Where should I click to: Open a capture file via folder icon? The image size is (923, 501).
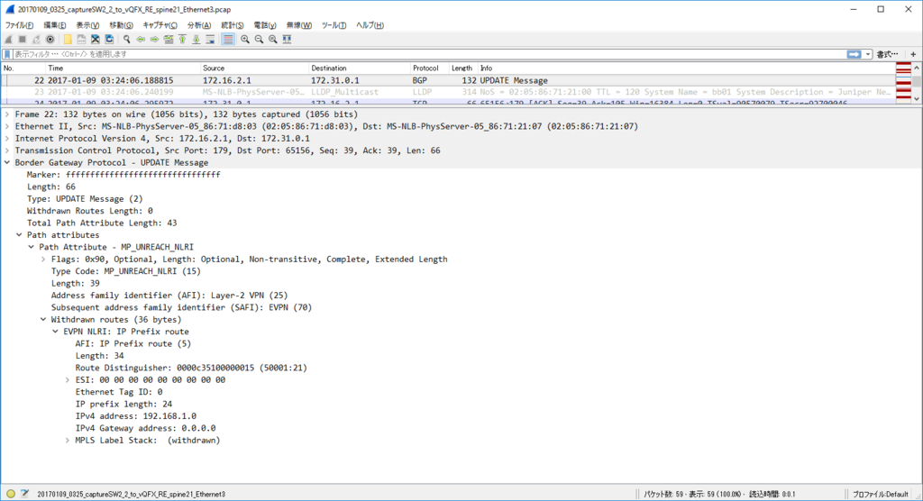(68, 40)
